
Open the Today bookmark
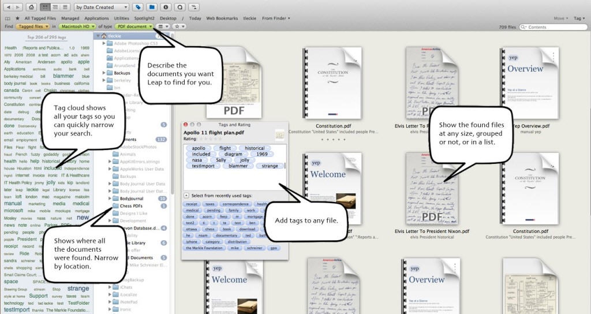point(195,18)
